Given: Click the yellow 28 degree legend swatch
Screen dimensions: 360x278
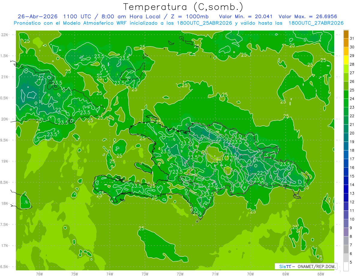Looking at the screenshot, I should pos(346,60).
